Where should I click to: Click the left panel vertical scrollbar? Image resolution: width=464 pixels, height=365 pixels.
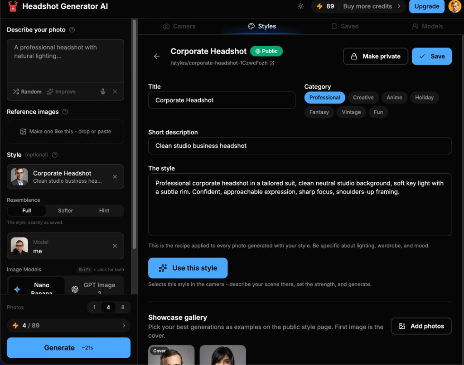(134, 134)
